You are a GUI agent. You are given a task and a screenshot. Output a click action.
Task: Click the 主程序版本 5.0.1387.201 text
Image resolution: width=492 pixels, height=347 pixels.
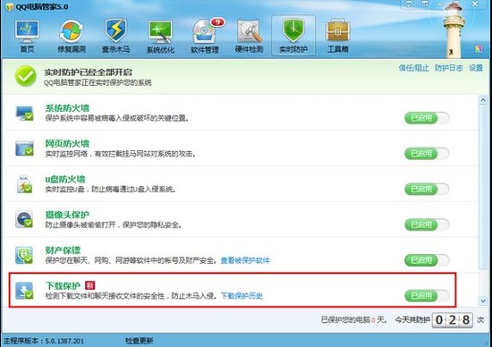(44, 341)
